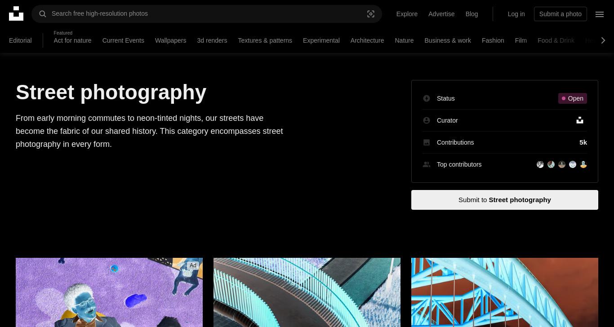Select the Editorial tab
614x327 pixels.
[20, 40]
